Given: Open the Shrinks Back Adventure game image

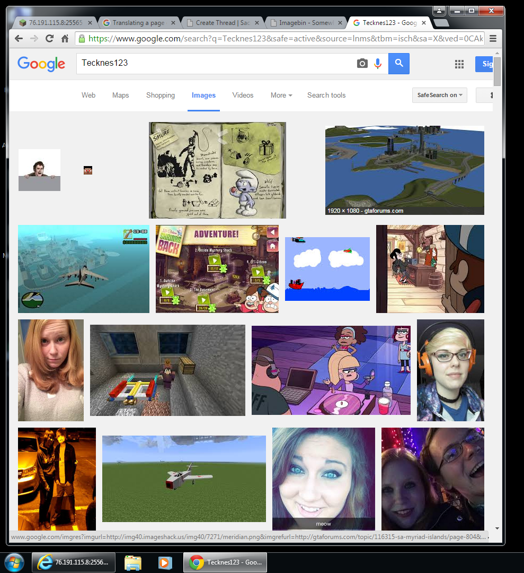Looking at the screenshot, I should pyautogui.click(x=217, y=269).
